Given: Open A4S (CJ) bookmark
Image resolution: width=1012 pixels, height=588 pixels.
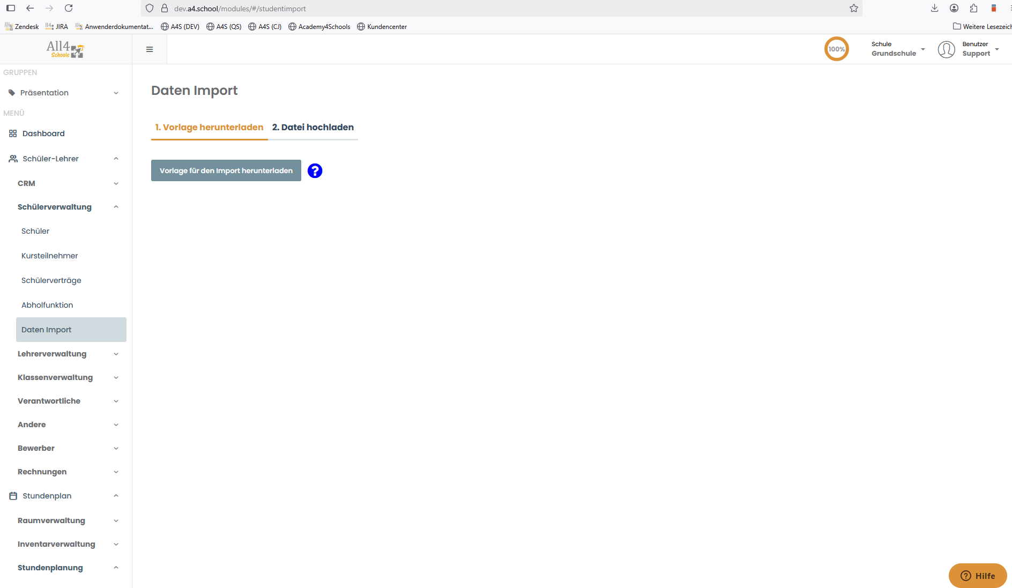Looking at the screenshot, I should 265,26.
